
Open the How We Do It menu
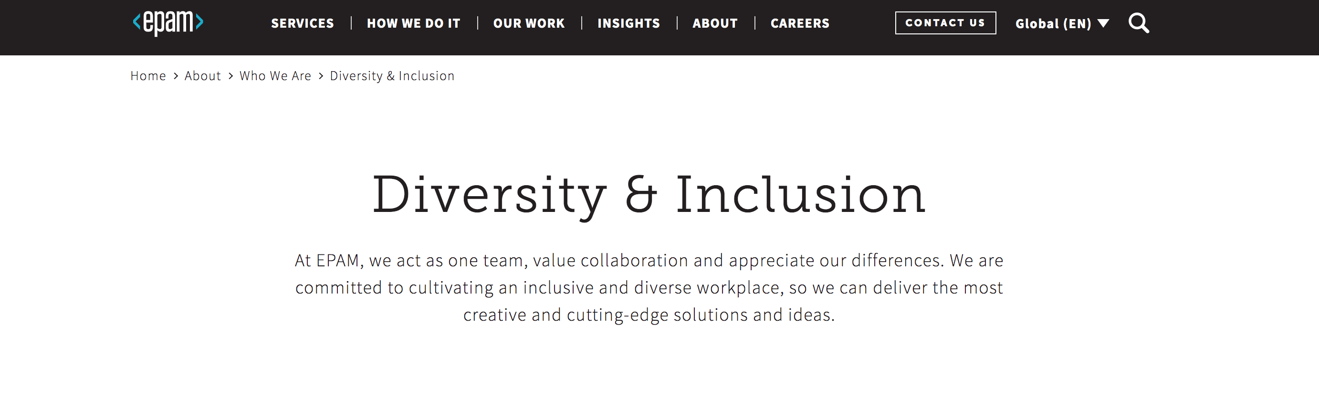coord(414,23)
